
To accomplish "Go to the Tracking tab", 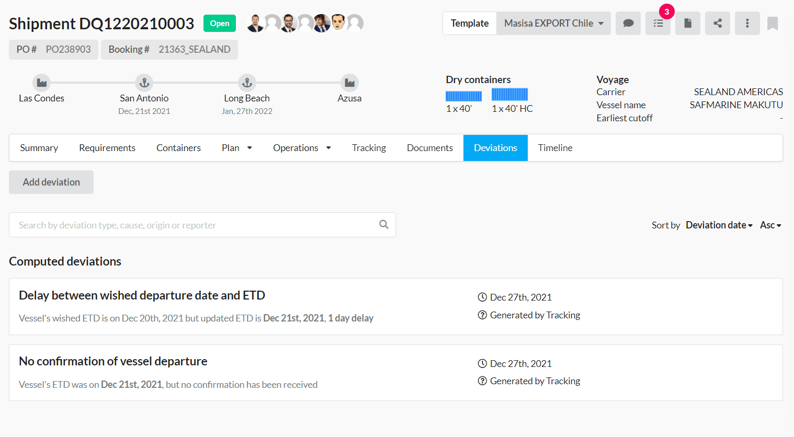I will tap(369, 148).
